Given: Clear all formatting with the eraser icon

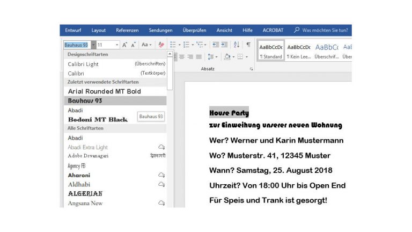Looking at the screenshot, I should point(161,45).
